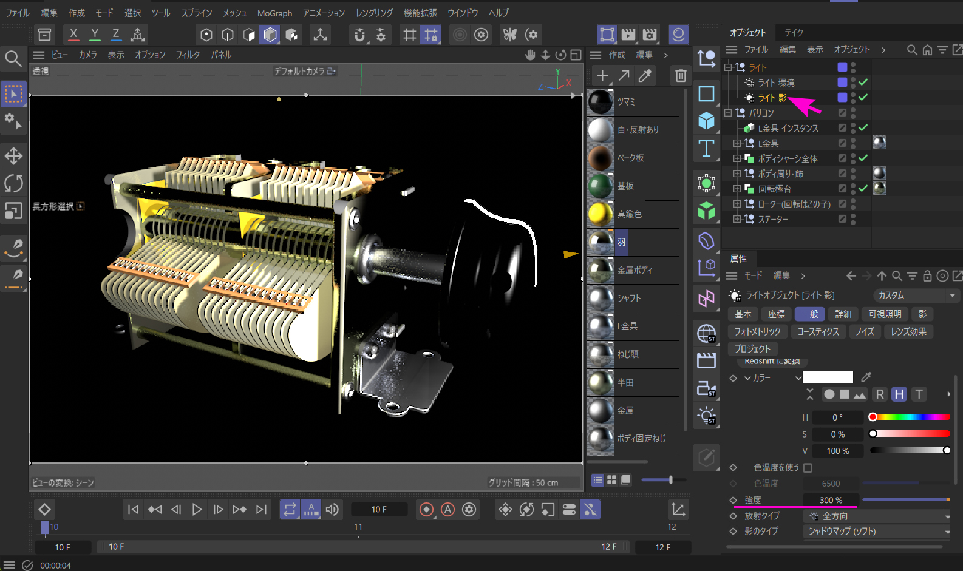Select the Rotate tool in left toolbar
The height and width of the screenshot is (571, 963).
[x=13, y=183]
